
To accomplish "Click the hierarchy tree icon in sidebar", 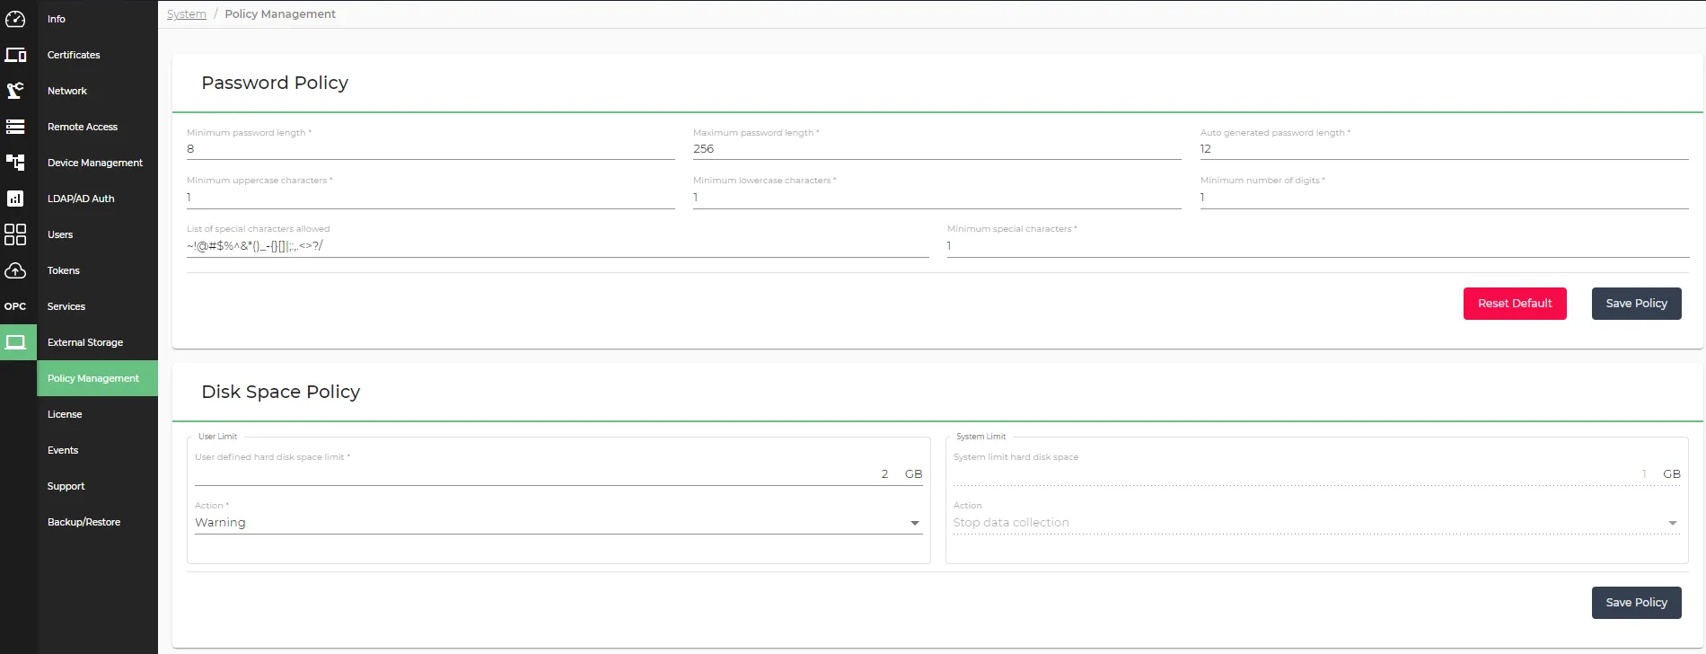I will coord(15,163).
